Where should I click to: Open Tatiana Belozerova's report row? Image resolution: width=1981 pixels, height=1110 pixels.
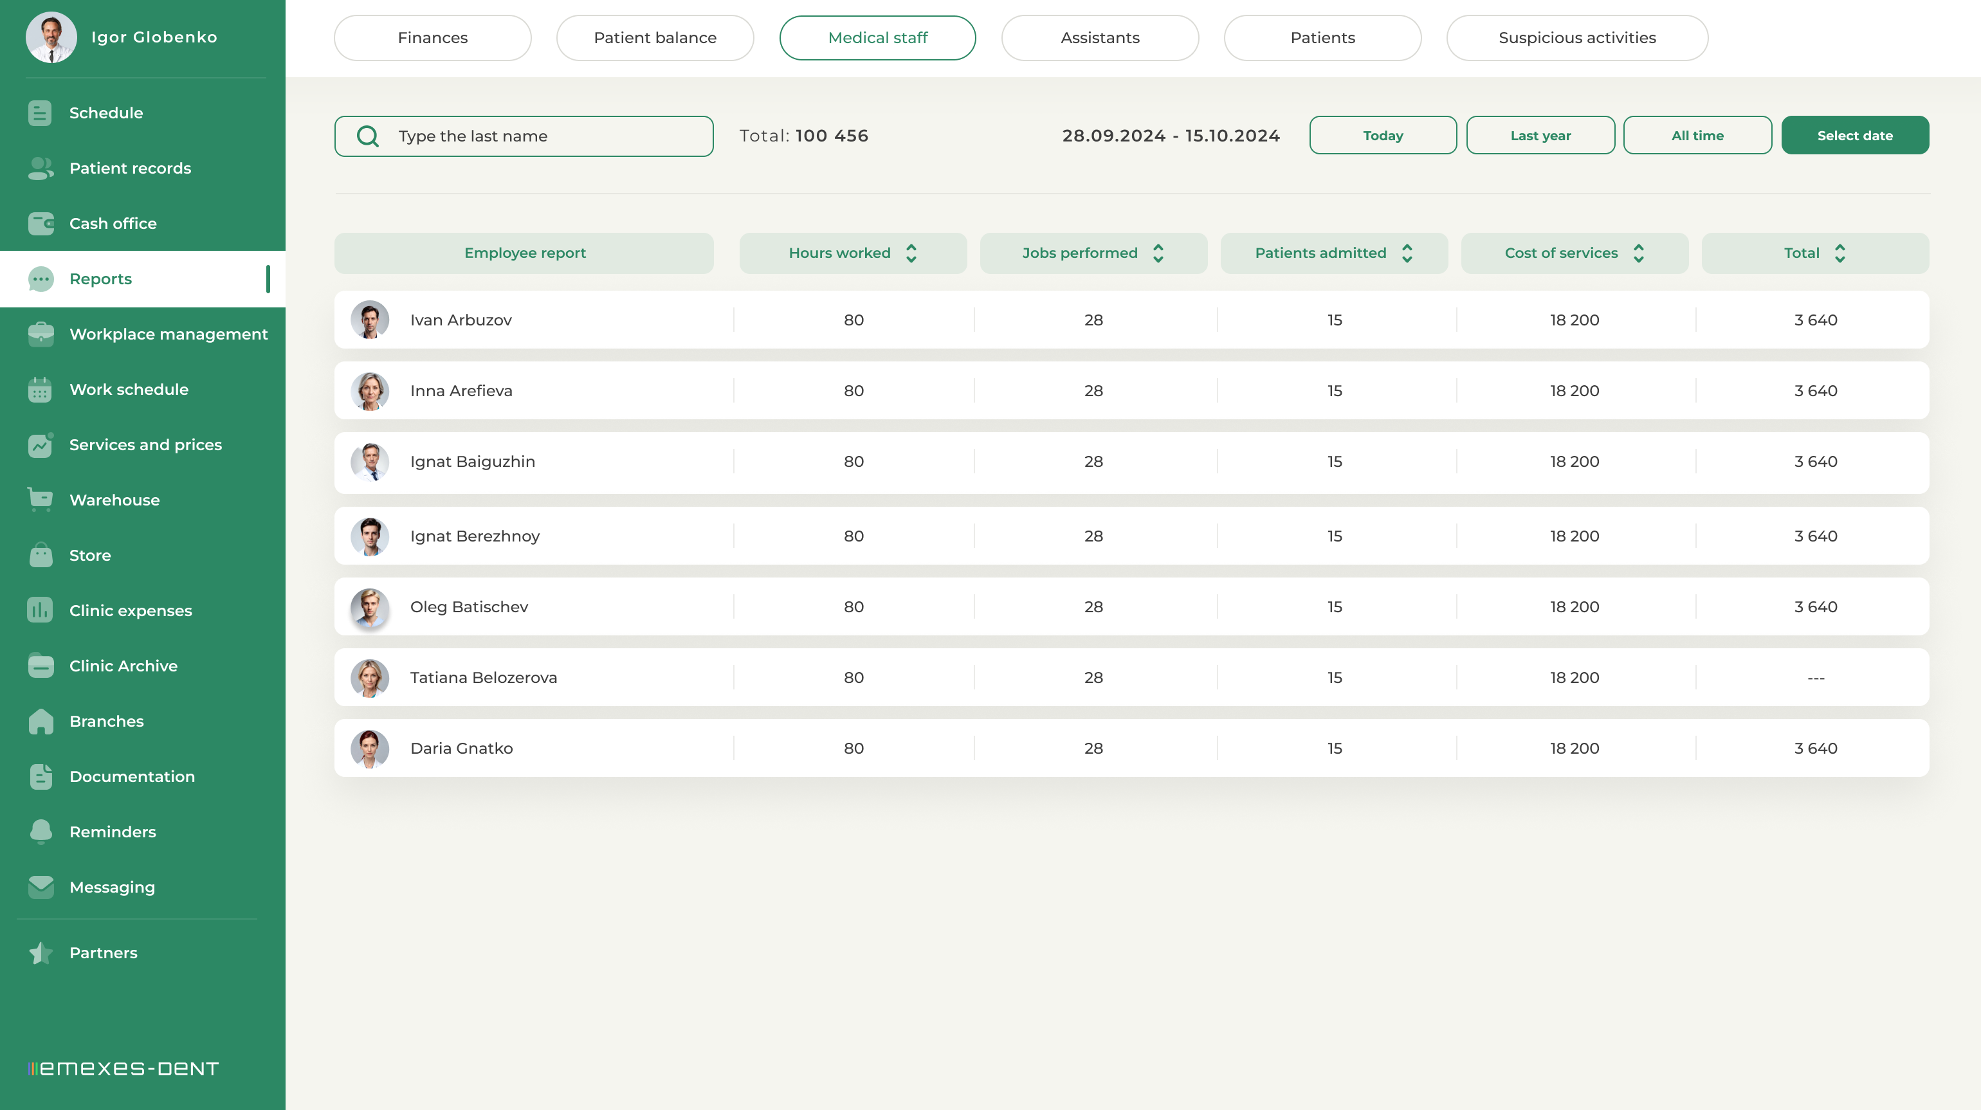pos(1131,677)
